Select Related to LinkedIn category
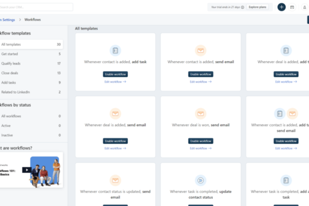The height and width of the screenshot is (206, 309). 31,92
